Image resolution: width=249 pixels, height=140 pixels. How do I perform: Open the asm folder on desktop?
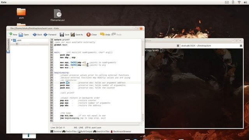pyautogui.click(x=21, y=14)
